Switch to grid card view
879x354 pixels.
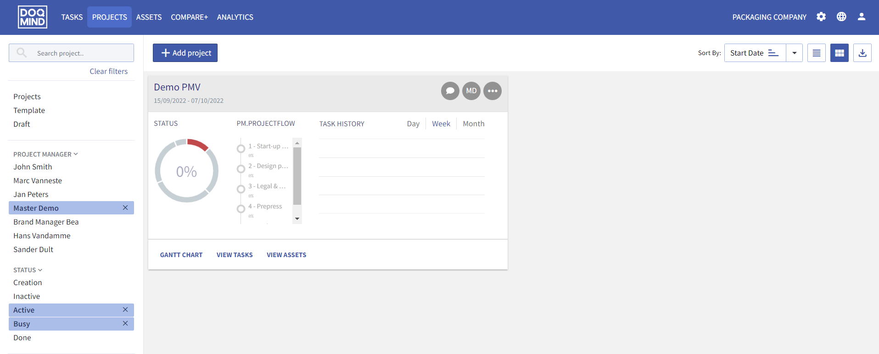coord(839,53)
